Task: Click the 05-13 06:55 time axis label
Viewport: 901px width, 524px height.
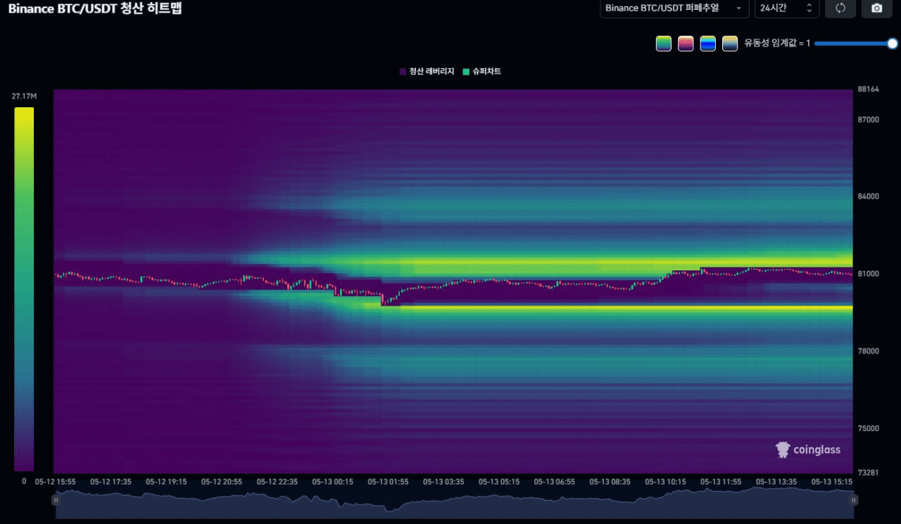Action: pyautogui.click(x=555, y=482)
